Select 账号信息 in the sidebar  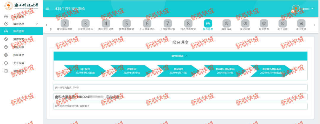pyautogui.click(x=18, y=55)
